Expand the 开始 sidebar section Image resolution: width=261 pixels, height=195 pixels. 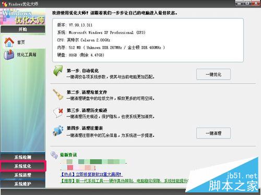coord(23,29)
